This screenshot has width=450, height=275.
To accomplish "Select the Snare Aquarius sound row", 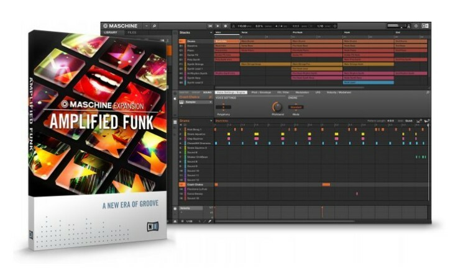I will coord(196,134).
